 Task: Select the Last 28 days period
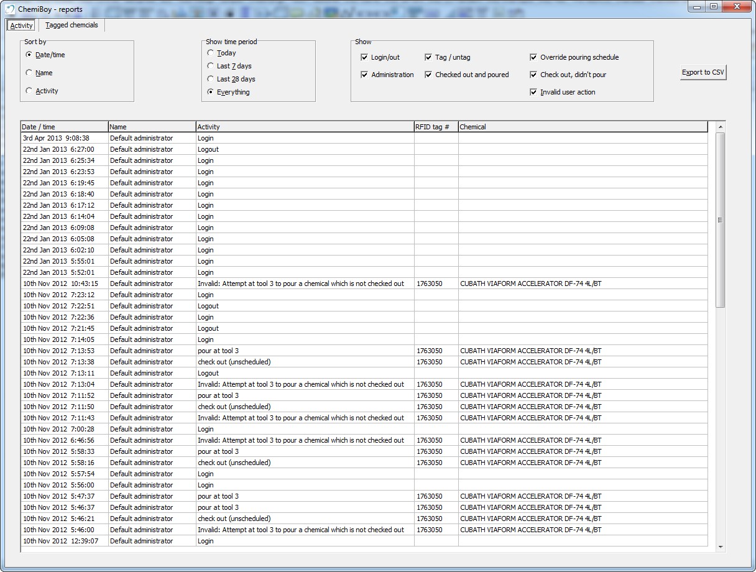(211, 79)
